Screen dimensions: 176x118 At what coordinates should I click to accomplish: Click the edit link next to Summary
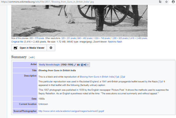click(x=32, y=57)
